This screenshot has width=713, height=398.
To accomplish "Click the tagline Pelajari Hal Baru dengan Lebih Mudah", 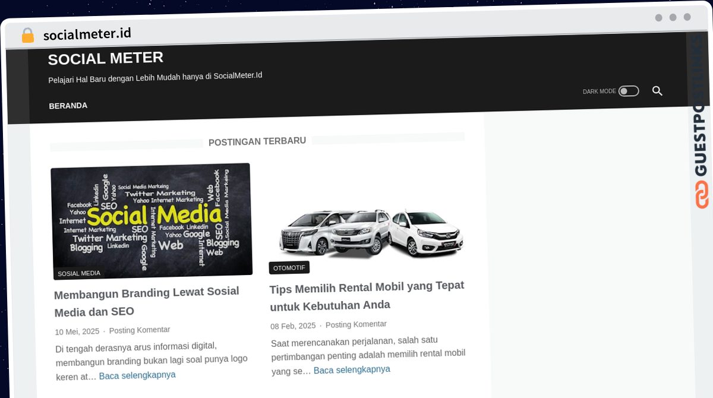I will tap(155, 77).
